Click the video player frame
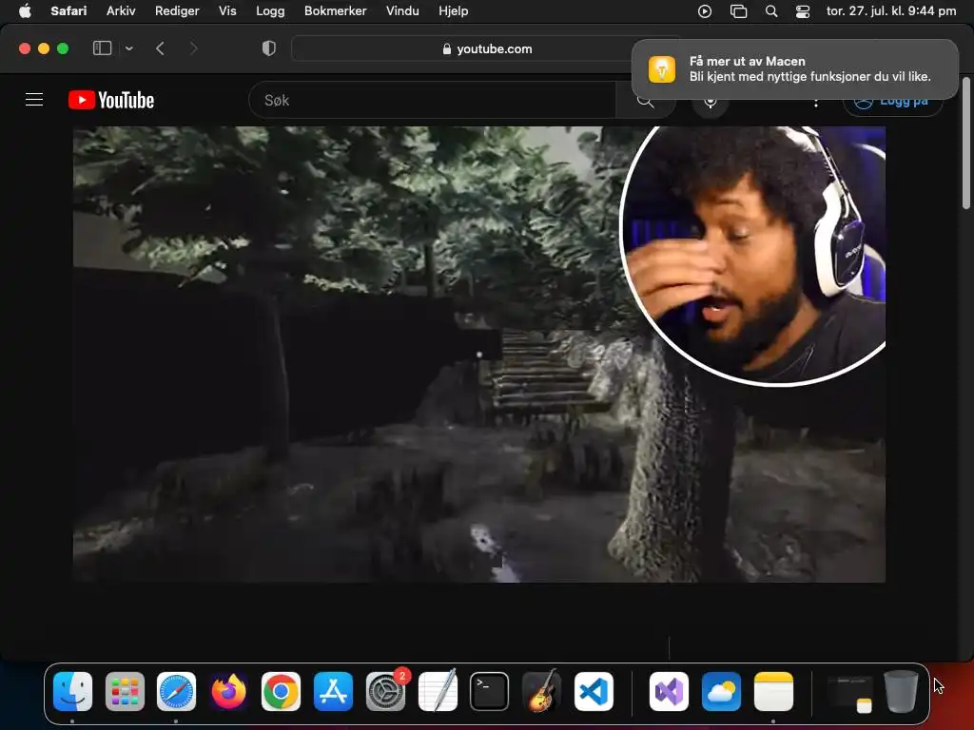The image size is (974, 730). [x=479, y=355]
